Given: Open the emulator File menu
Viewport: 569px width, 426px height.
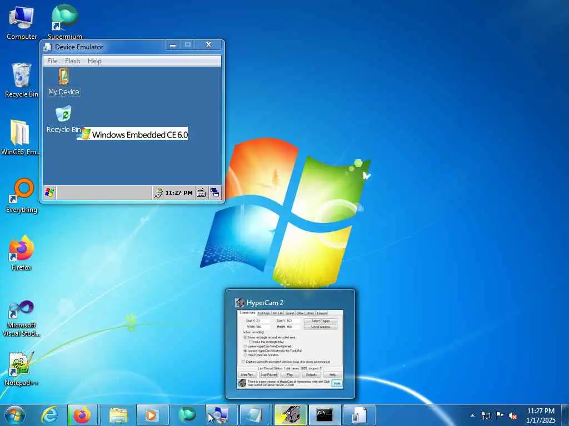Looking at the screenshot, I should tap(52, 61).
